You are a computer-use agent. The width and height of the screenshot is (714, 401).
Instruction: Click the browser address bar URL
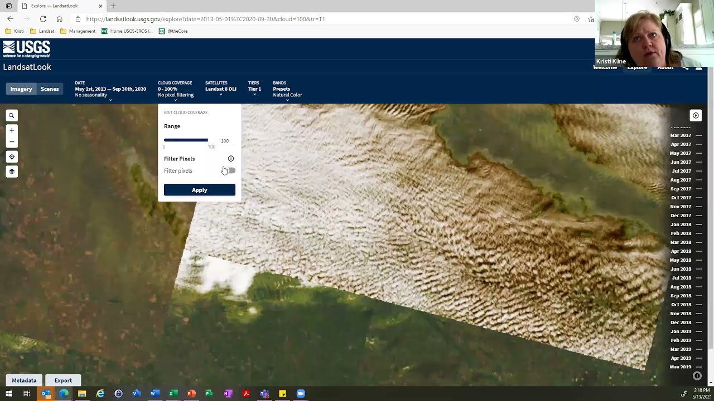(205, 19)
